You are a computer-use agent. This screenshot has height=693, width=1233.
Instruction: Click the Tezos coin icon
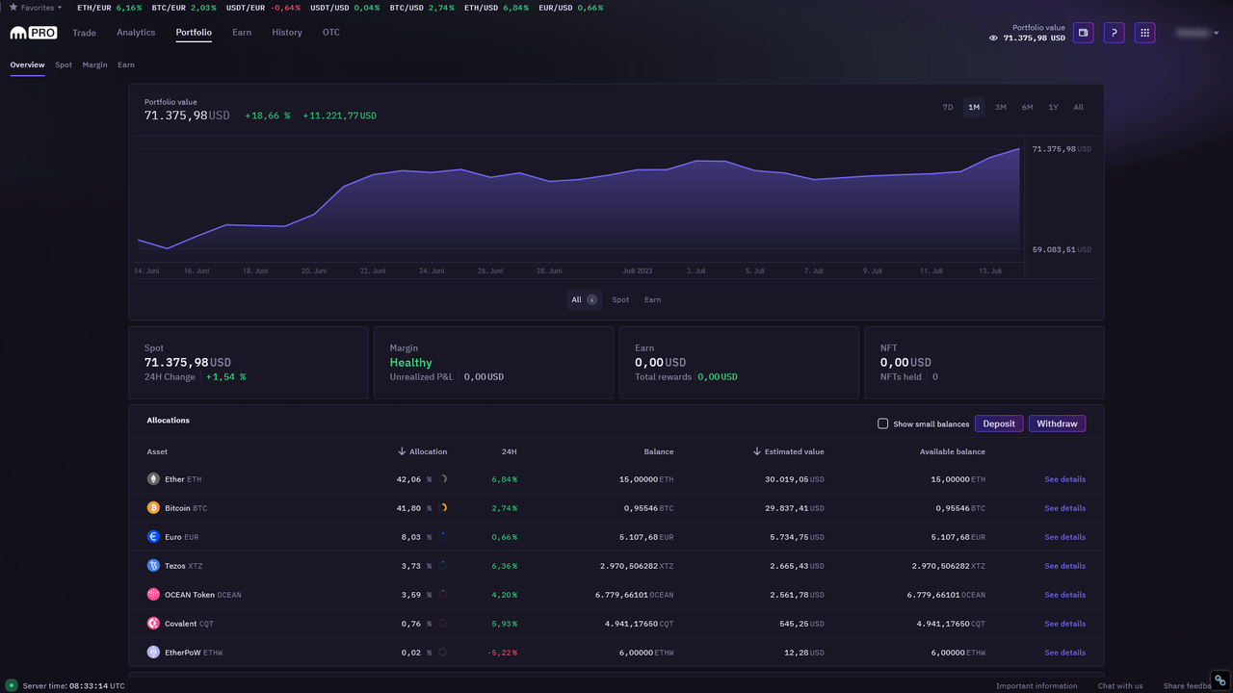[153, 565]
